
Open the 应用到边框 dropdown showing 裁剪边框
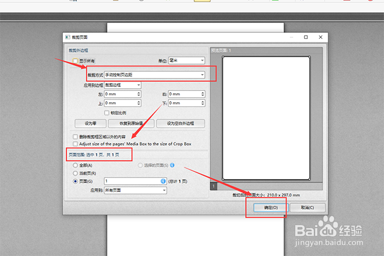pyautogui.click(x=123, y=85)
